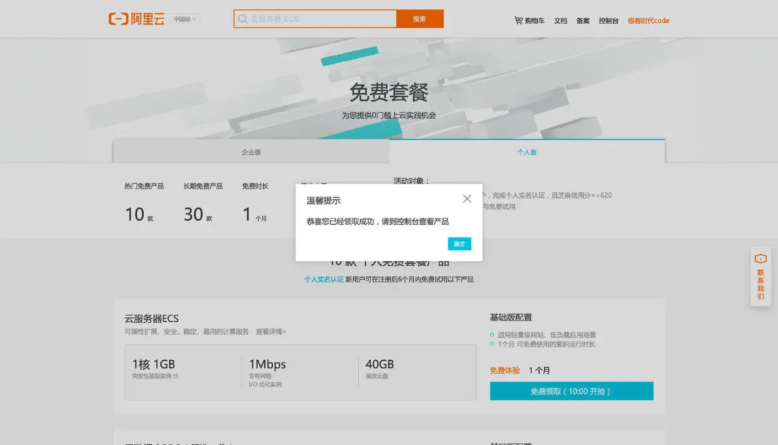
Task: Click the orange 搜索 button
Action: (420, 19)
